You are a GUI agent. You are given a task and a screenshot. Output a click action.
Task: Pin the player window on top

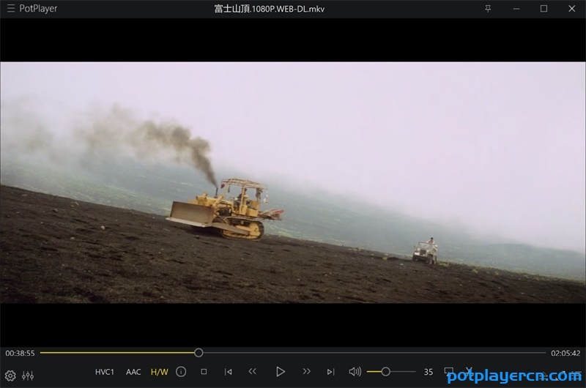click(x=488, y=9)
